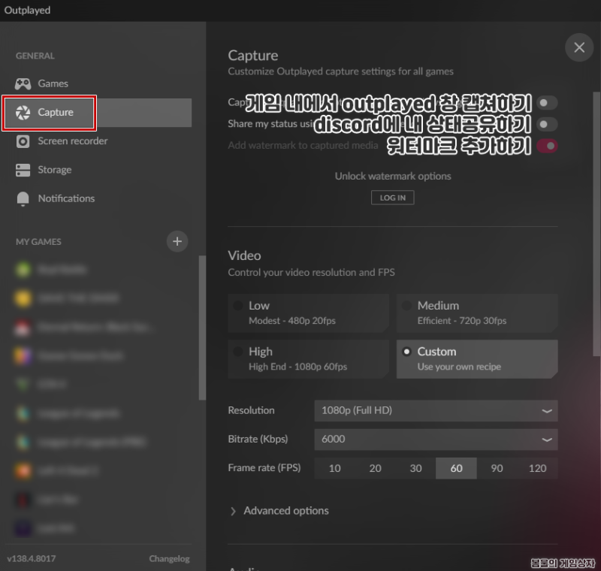Expand Advanced options
The image size is (601, 571).
pos(279,511)
